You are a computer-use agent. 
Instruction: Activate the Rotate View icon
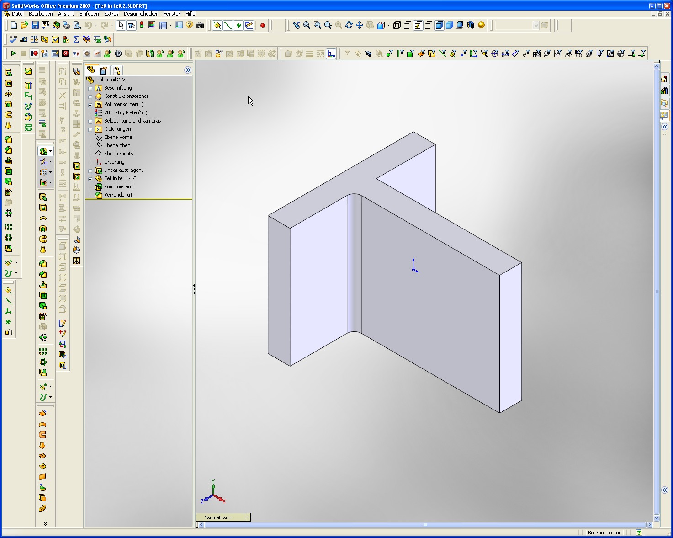pos(349,25)
